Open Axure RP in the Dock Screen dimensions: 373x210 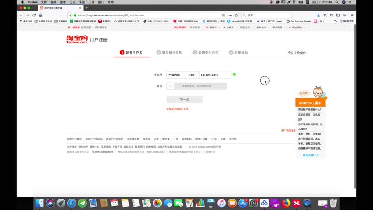275,203
